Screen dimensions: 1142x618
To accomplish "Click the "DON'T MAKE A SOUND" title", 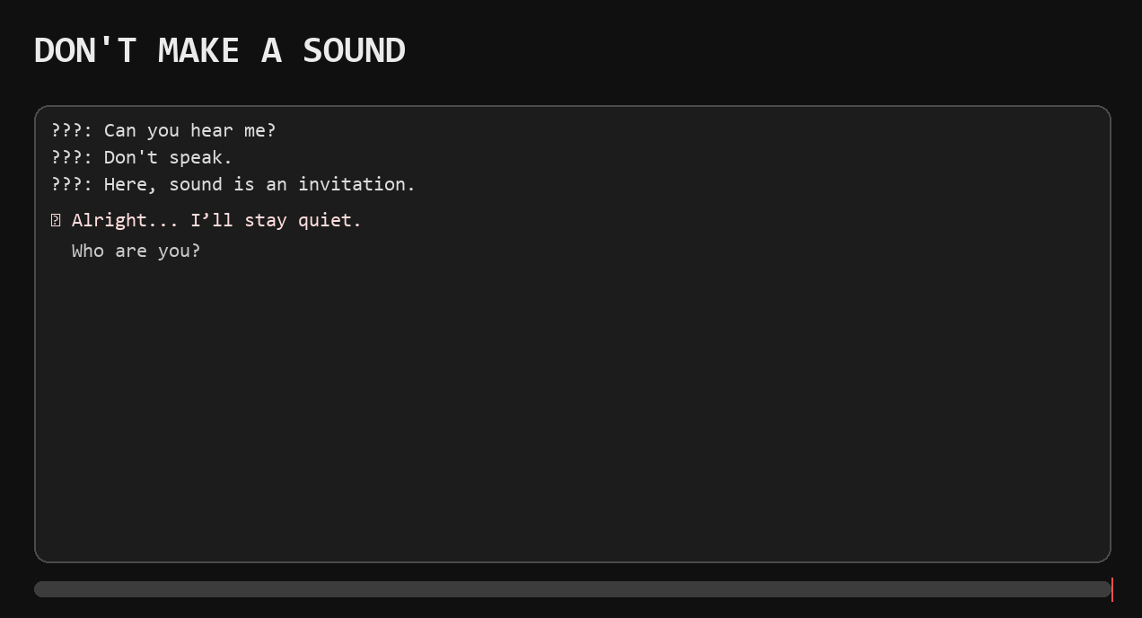I will pyautogui.click(x=220, y=50).
